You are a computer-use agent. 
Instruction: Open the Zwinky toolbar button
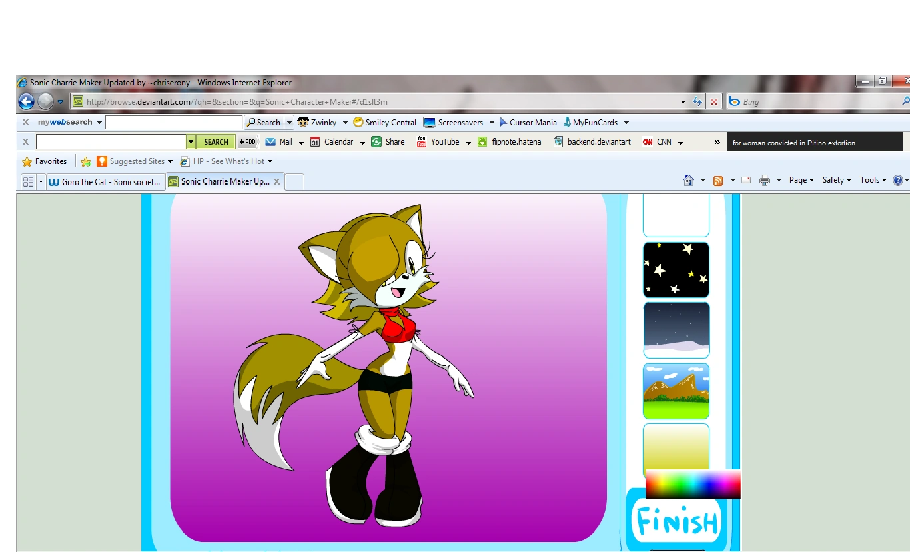tap(317, 123)
